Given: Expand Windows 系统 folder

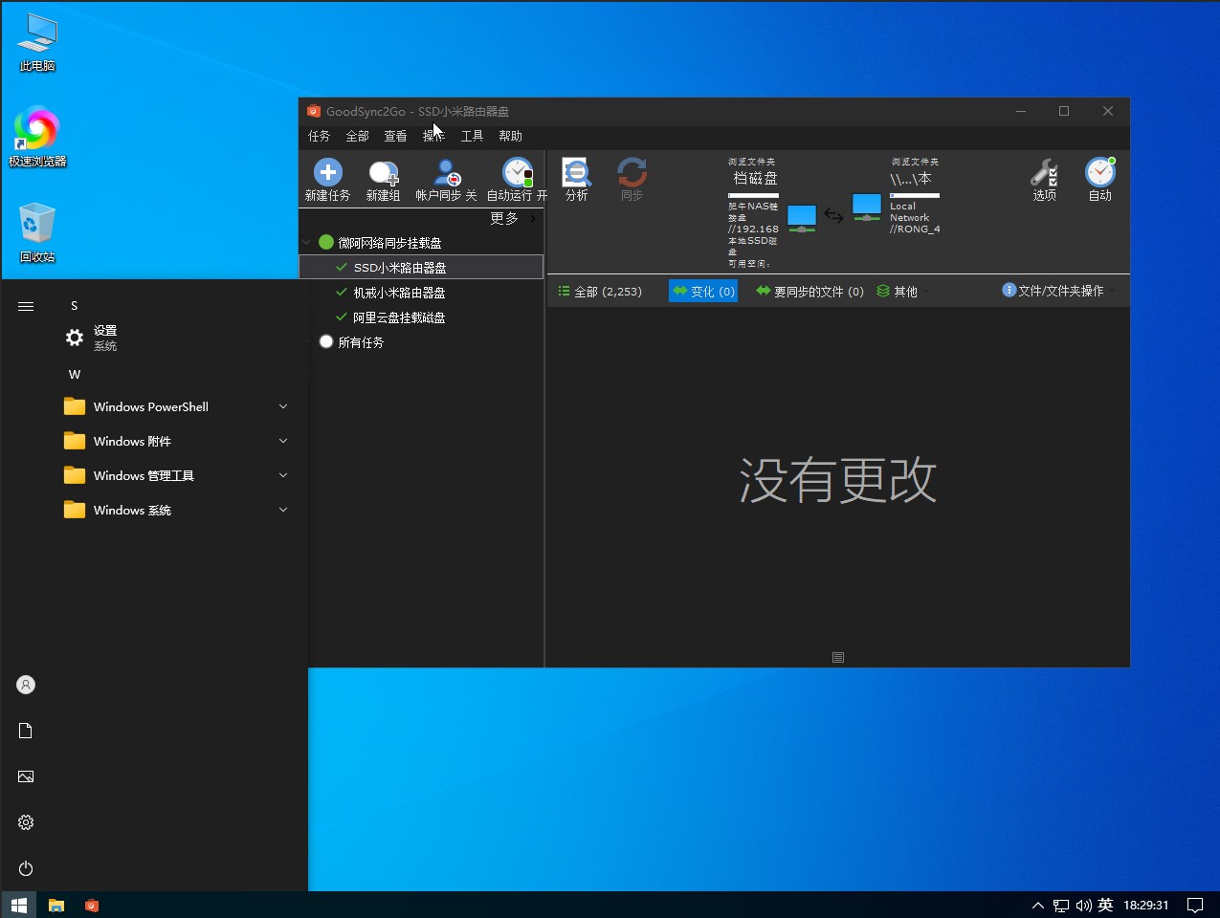Looking at the screenshot, I should [x=177, y=510].
